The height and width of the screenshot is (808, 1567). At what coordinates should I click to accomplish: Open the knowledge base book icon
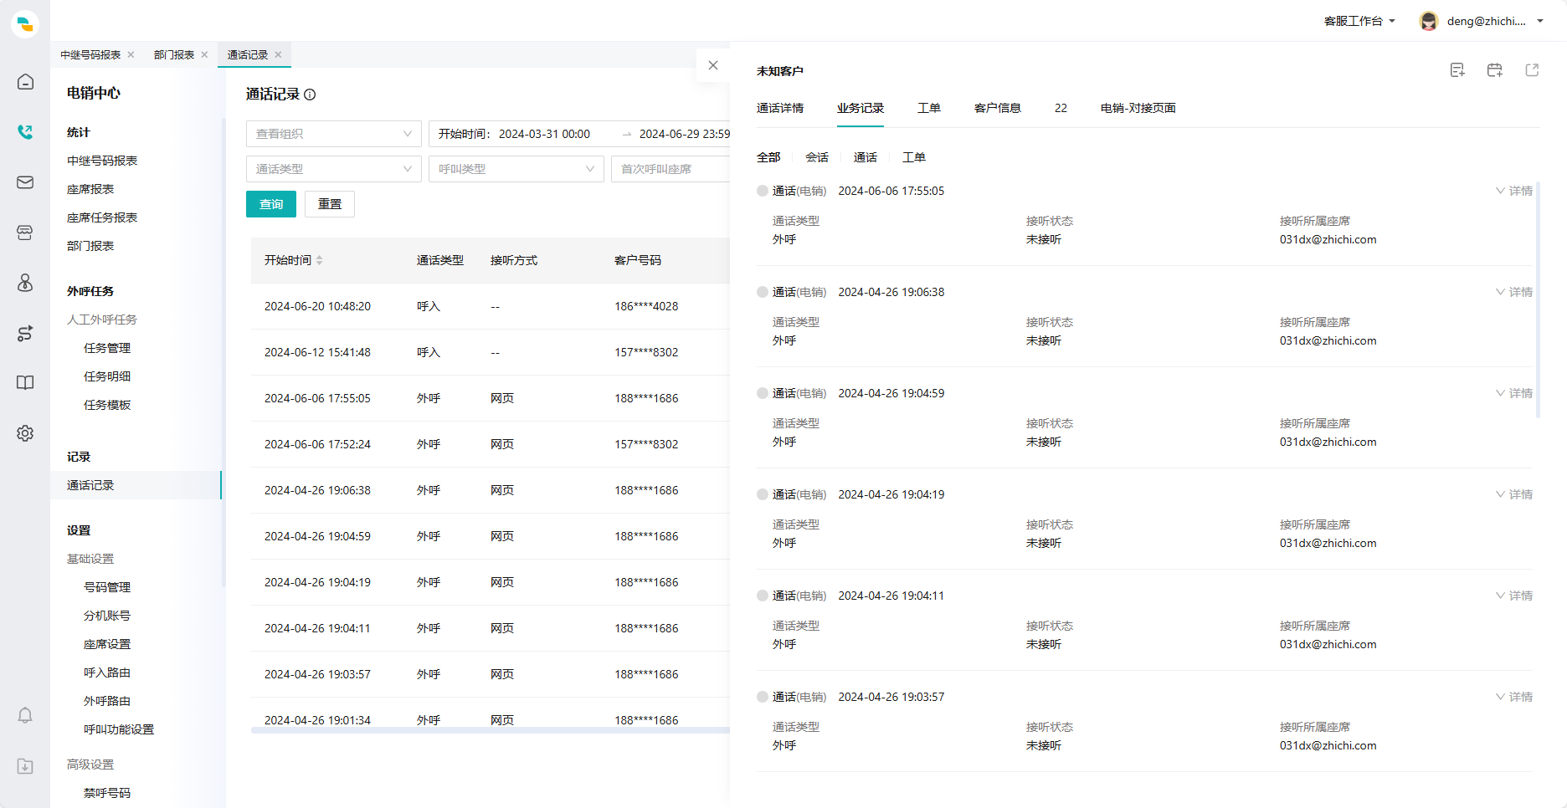[25, 383]
